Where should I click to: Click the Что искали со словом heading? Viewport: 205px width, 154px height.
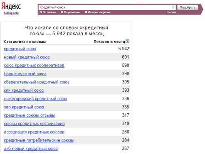point(67,31)
